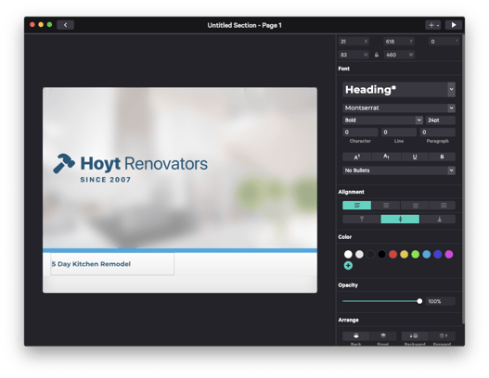Align text right

click(415, 205)
